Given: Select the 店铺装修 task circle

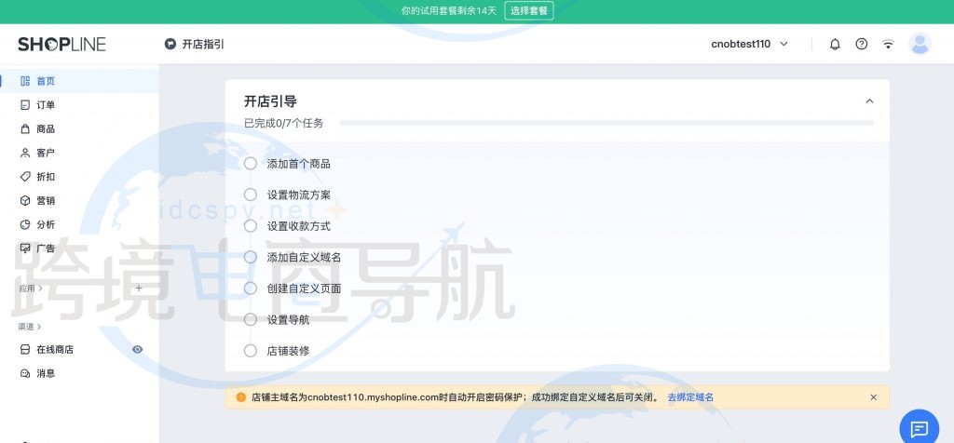Looking at the screenshot, I should tap(250, 351).
